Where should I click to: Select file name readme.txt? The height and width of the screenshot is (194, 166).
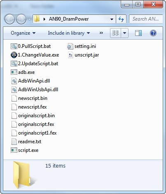coord(30,142)
